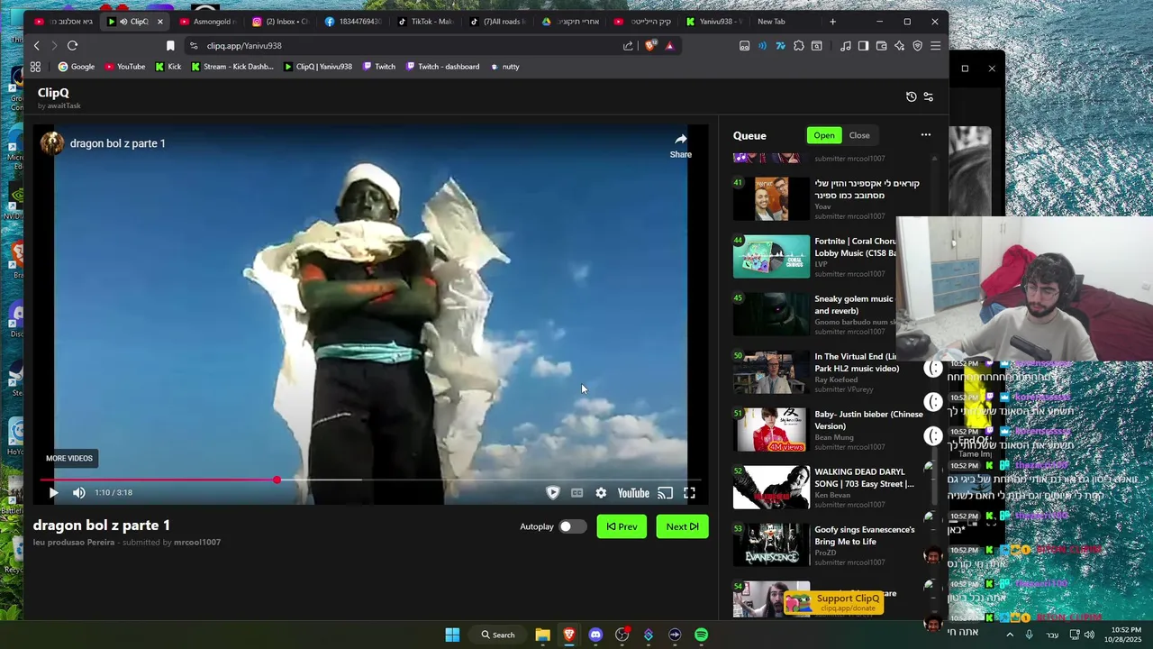Viewport: 1153px width, 649px height.
Task: Open channel avatar in video header
Action: point(52,143)
